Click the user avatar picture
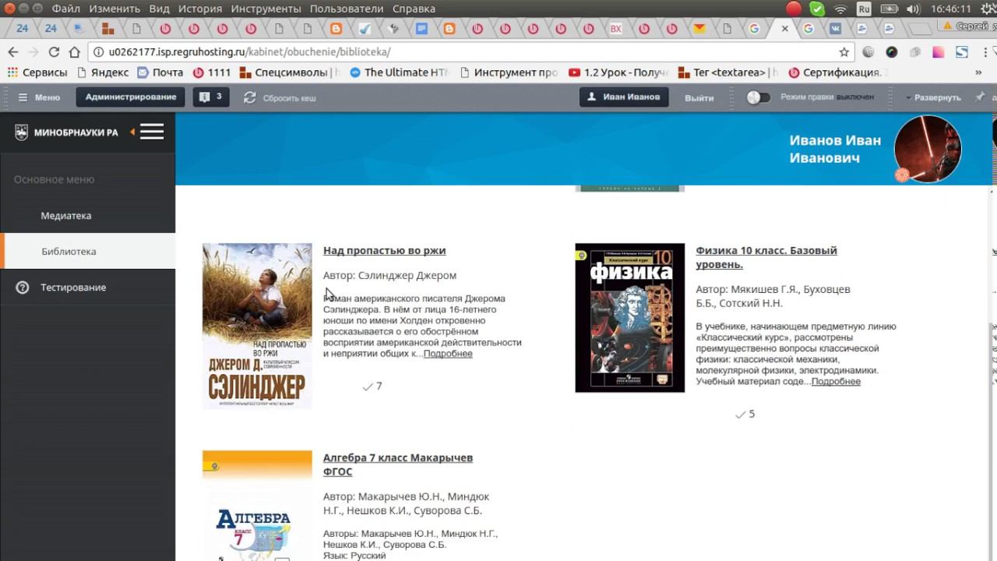 tap(927, 149)
